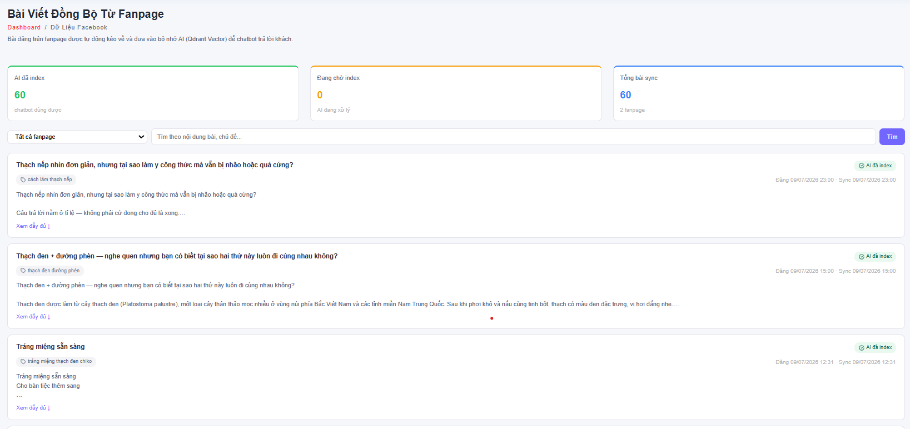Click tag icon beside tráng miệng thạch đen chiko
This screenshot has width=910, height=429.
[23, 361]
